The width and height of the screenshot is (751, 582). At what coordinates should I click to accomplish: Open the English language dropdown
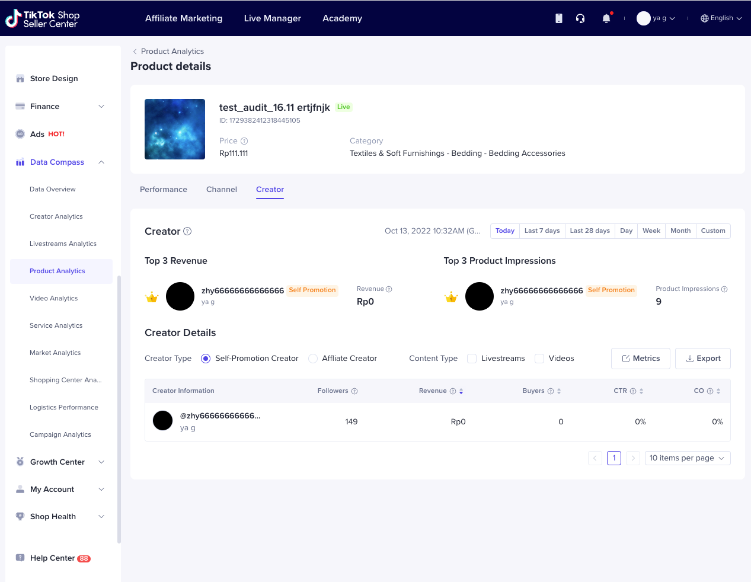tap(721, 18)
